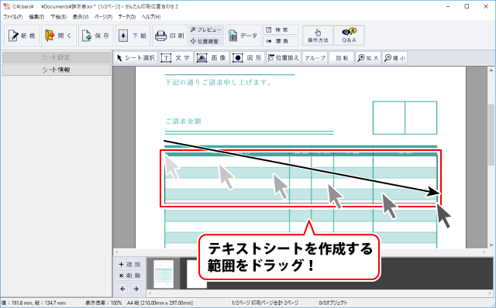496x308 pixels.
Task: Open the データ(D) menu
Action: 127,17
